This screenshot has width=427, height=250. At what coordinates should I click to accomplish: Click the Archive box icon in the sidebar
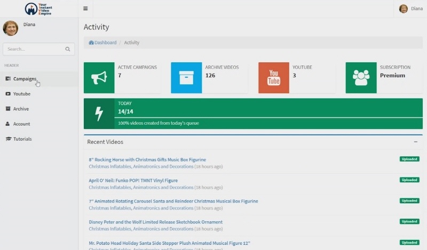coord(8,109)
